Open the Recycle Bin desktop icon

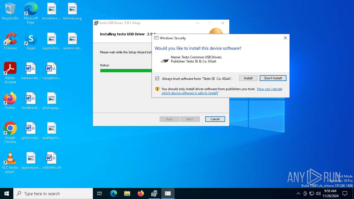point(10,12)
